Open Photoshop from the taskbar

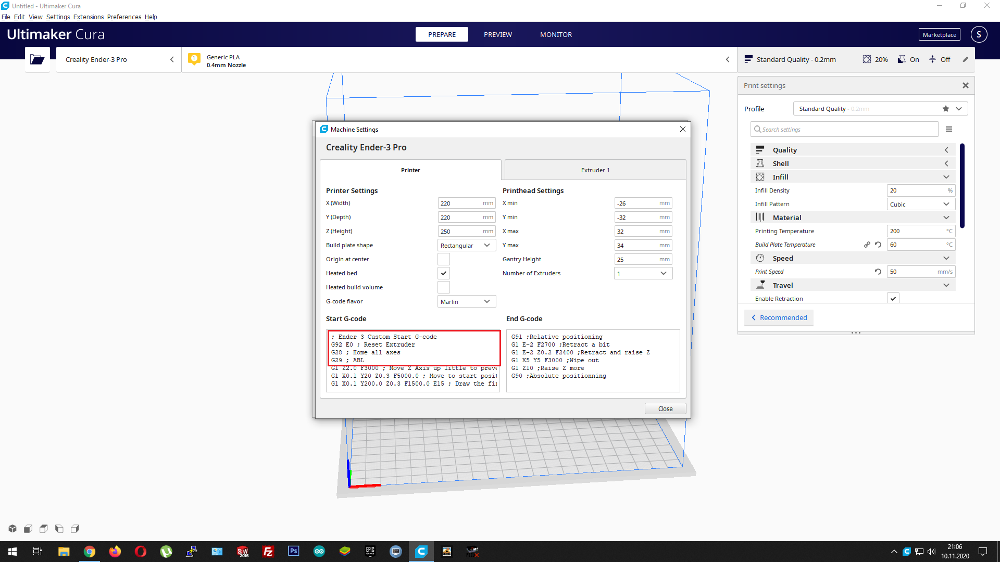click(x=294, y=552)
